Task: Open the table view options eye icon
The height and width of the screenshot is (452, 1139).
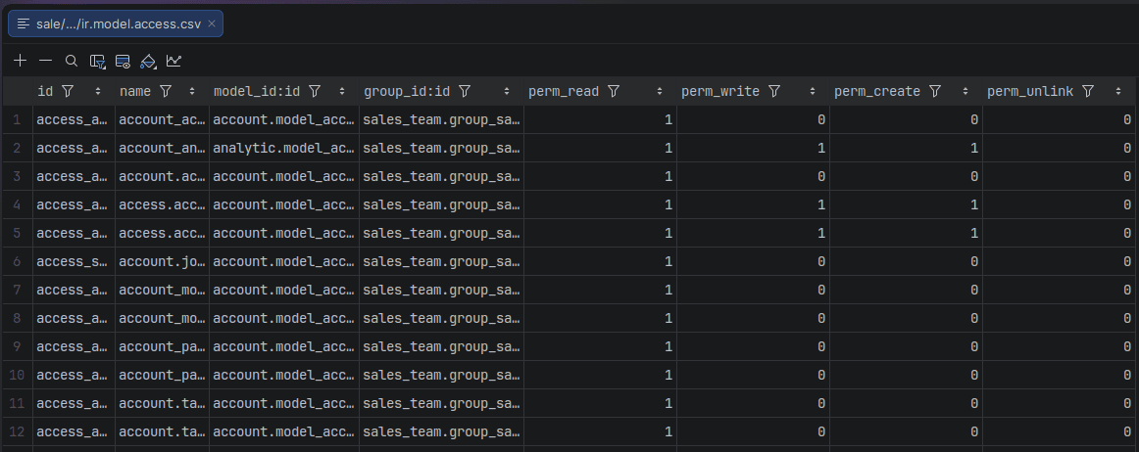Action: click(x=123, y=61)
